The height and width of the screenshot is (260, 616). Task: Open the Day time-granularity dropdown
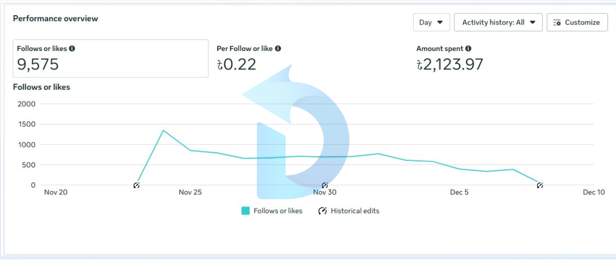(x=431, y=22)
